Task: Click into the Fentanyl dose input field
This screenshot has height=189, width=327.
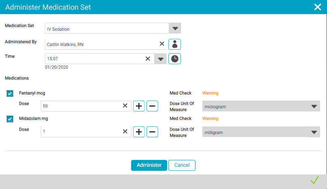Action: 81,106
